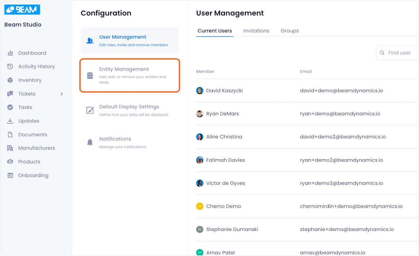Click the Member column header
The image size is (419, 256).
(x=205, y=71)
